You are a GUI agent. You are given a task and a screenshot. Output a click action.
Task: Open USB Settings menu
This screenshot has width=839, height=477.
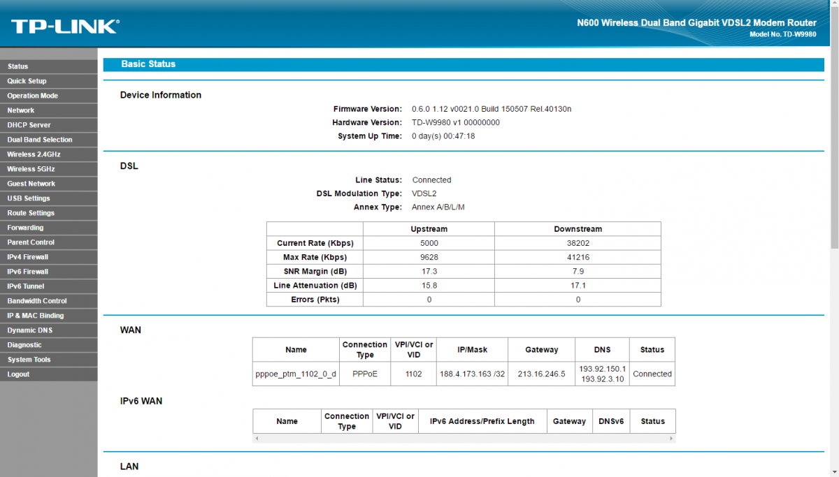coord(49,198)
